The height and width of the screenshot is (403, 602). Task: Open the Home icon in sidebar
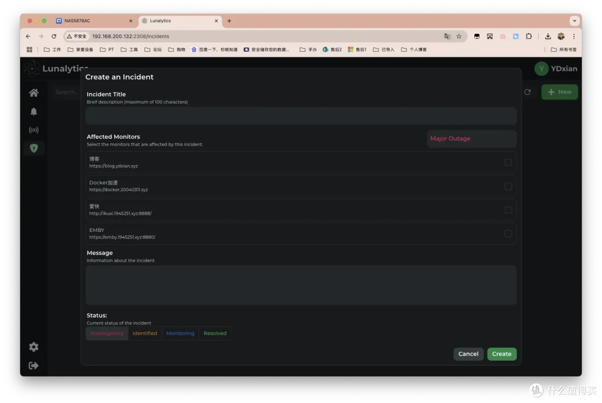point(34,93)
